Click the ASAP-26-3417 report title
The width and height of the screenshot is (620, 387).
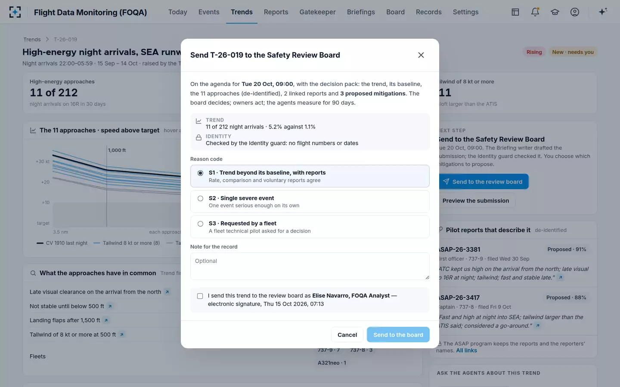pyautogui.click(x=459, y=298)
